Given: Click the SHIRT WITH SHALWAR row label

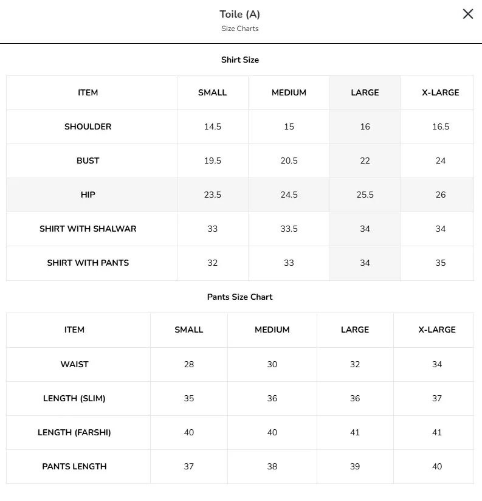Looking at the screenshot, I should pos(88,229).
